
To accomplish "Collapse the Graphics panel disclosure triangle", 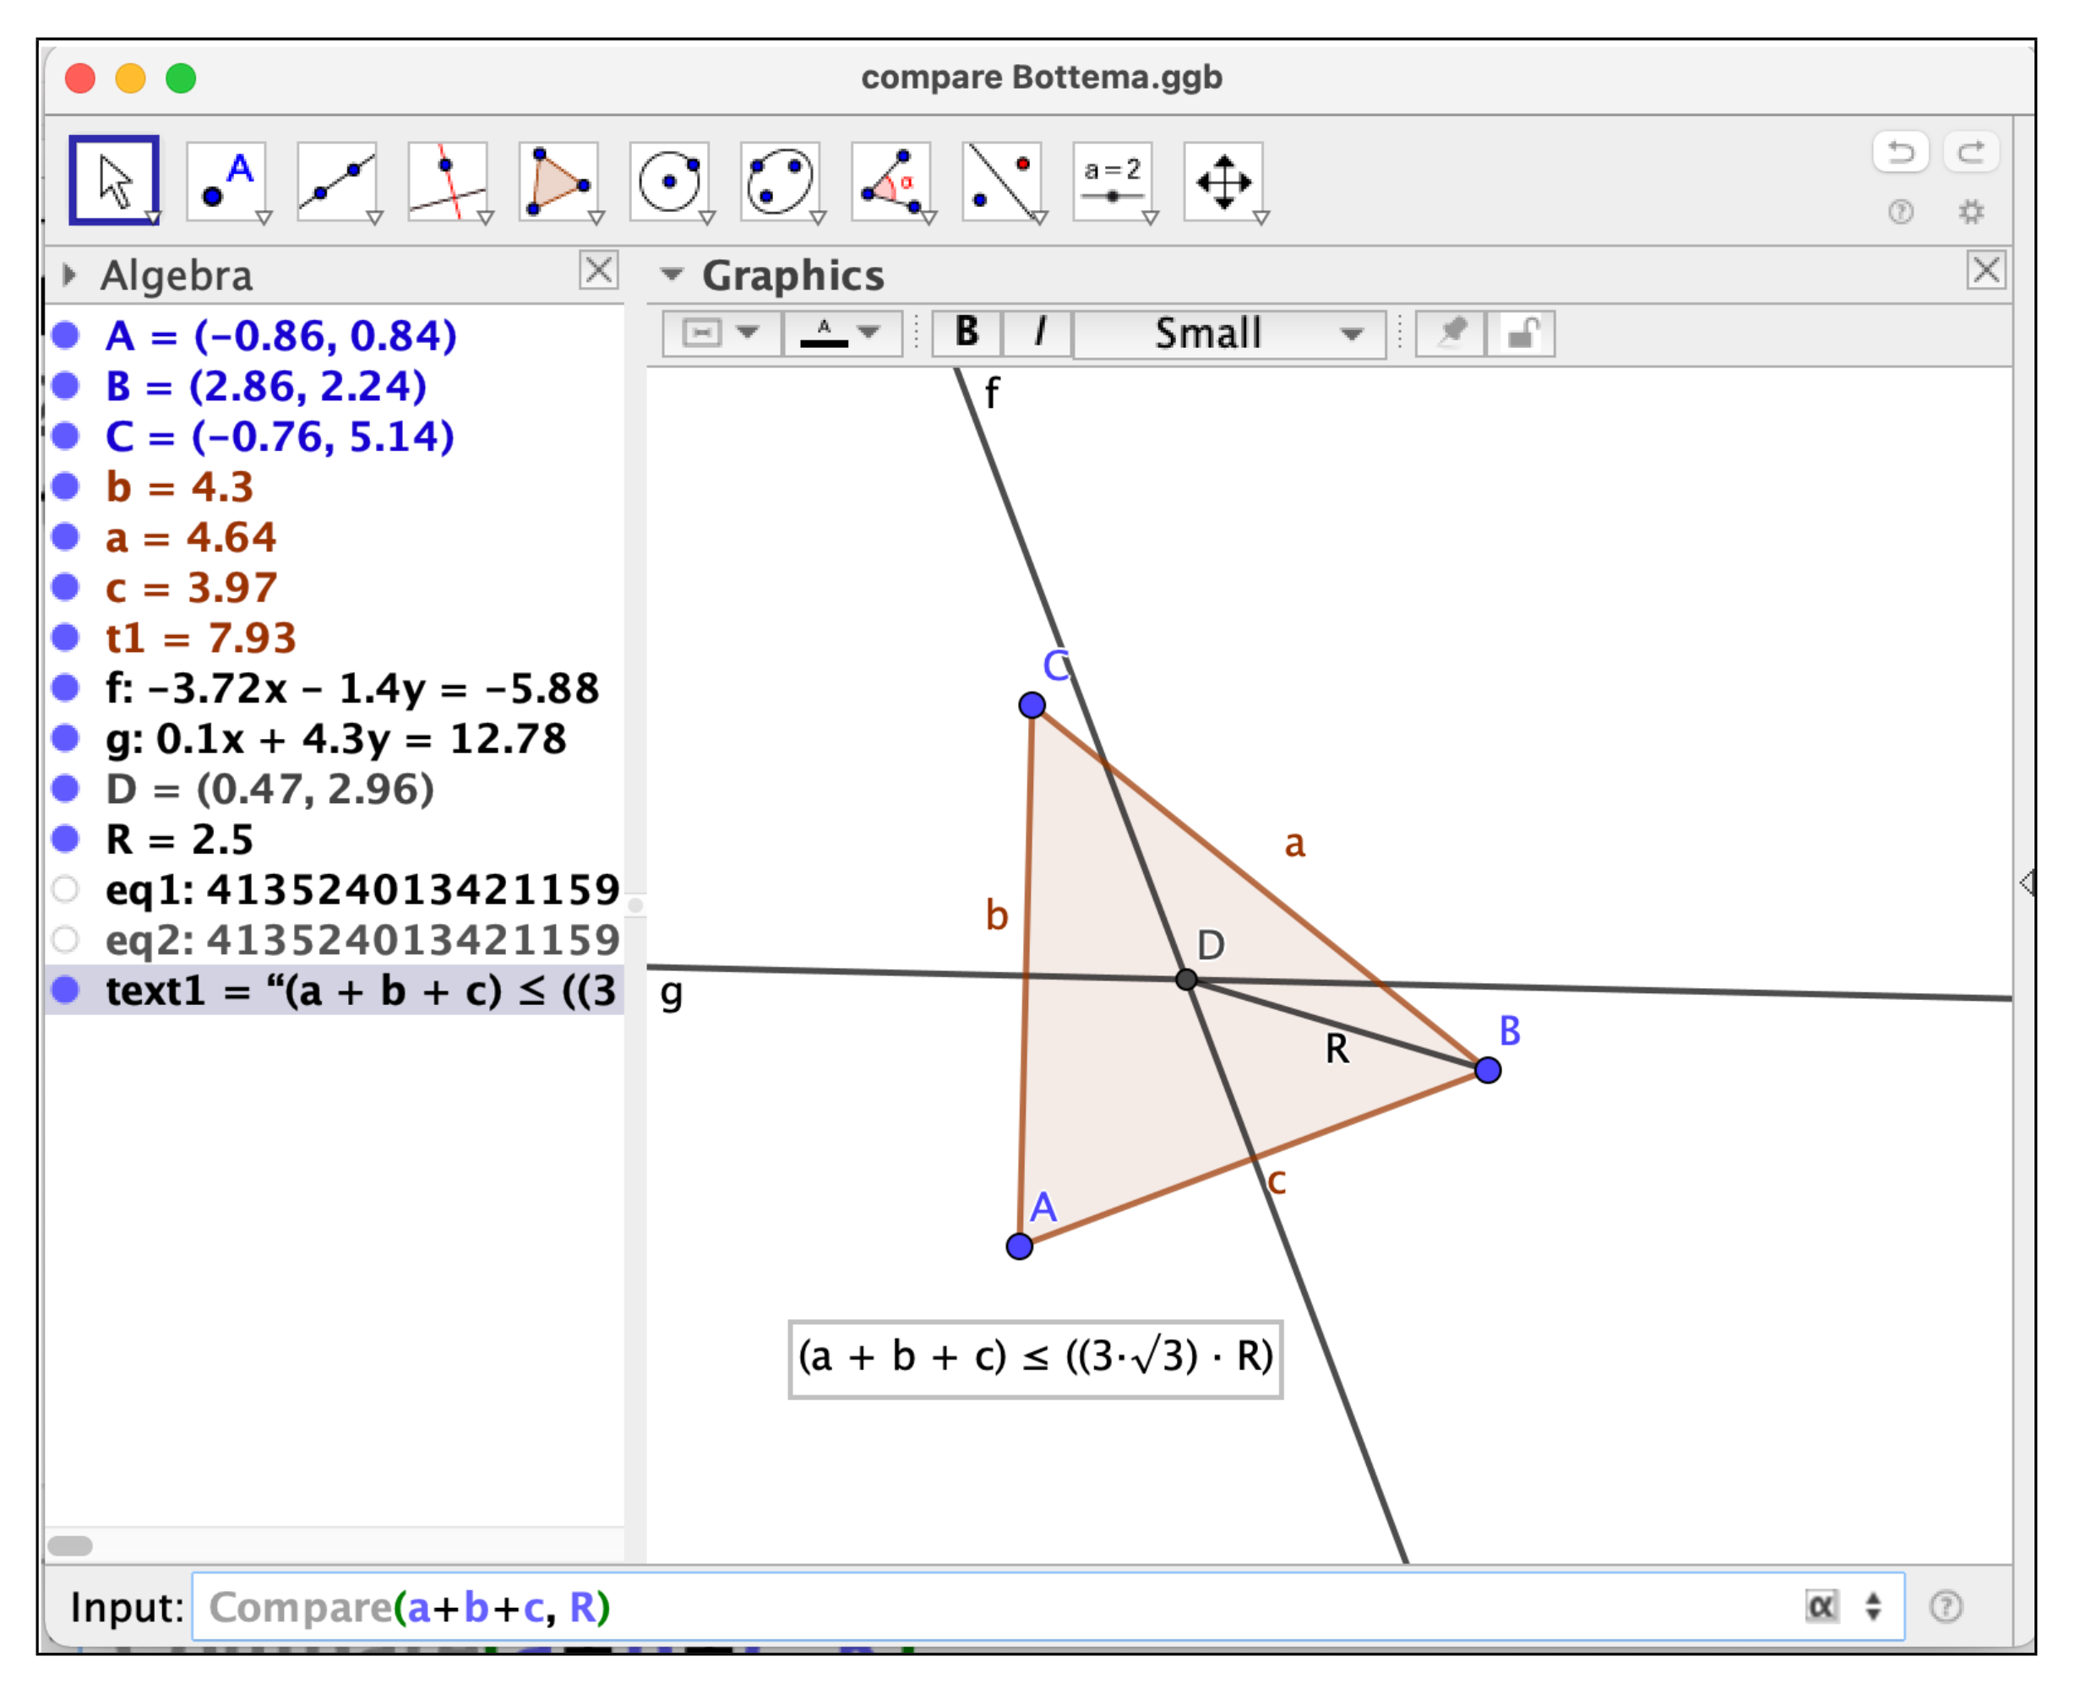I will click(x=672, y=275).
